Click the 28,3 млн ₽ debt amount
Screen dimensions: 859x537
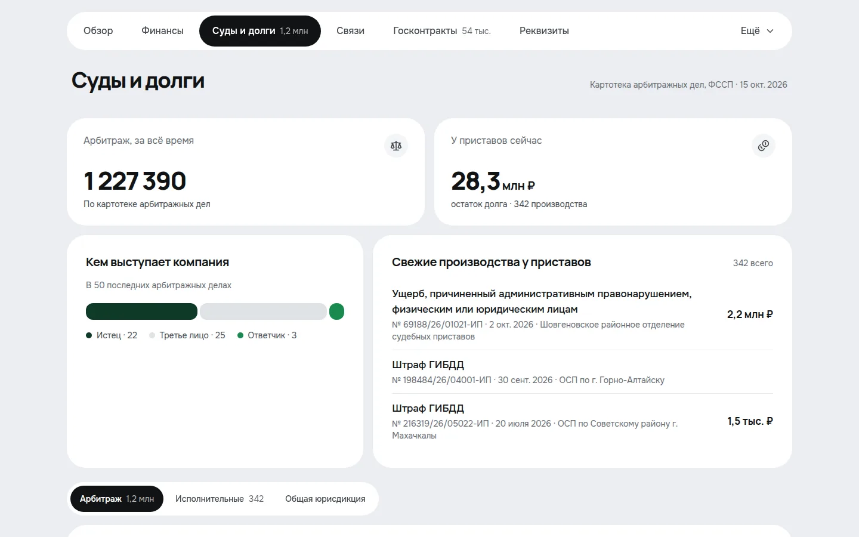[x=493, y=181]
